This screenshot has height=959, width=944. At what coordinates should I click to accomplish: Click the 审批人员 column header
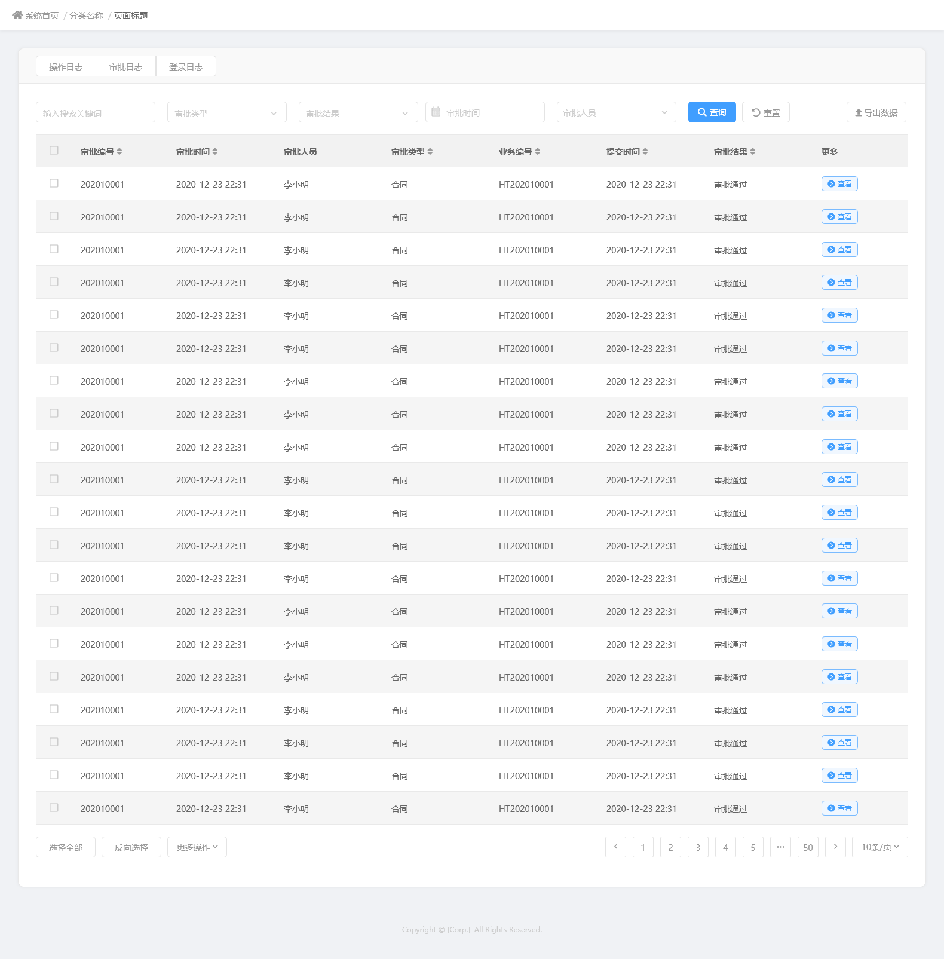point(301,152)
